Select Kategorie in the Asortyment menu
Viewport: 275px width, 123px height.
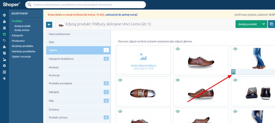click(x=17, y=35)
